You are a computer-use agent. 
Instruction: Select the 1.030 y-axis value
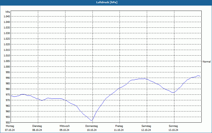click(x=7, y=33)
